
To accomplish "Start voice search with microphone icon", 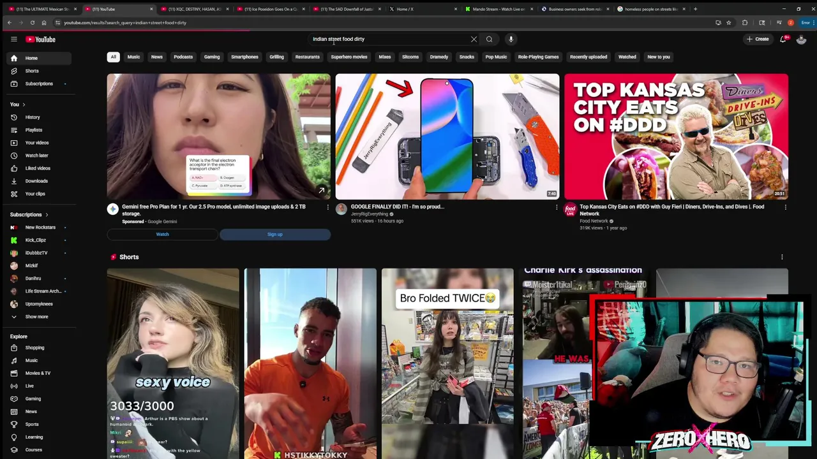I will [511, 39].
